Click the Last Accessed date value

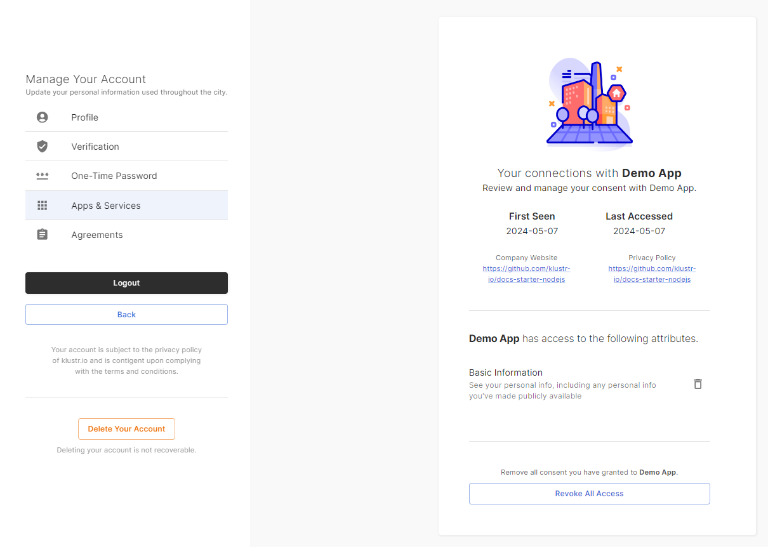click(x=639, y=231)
